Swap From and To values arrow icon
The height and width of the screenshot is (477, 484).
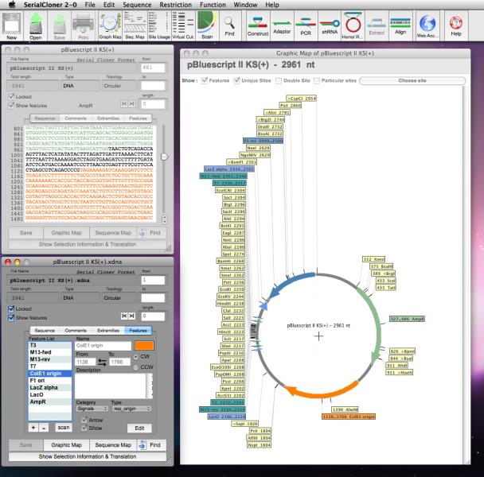(x=102, y=362)
